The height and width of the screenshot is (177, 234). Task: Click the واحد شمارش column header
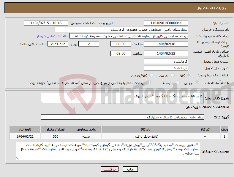pos(86,129)
